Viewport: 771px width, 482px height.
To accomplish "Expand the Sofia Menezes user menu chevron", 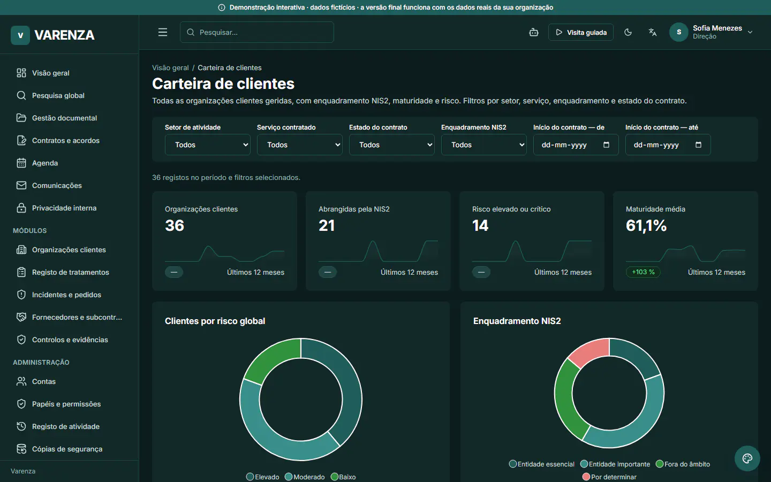I will click(x=750, y=32).
